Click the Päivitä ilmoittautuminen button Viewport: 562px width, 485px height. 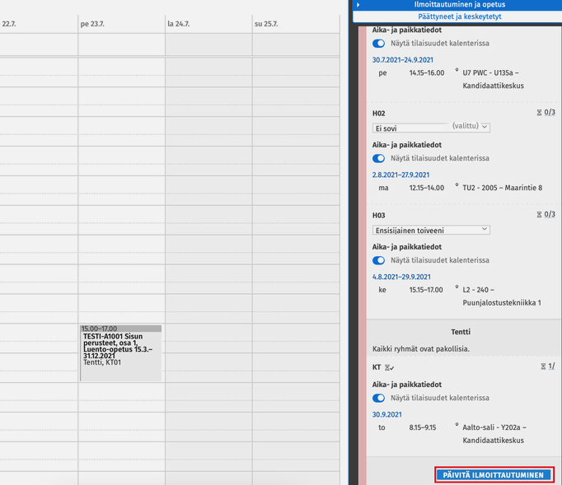[x=494, y=475]
